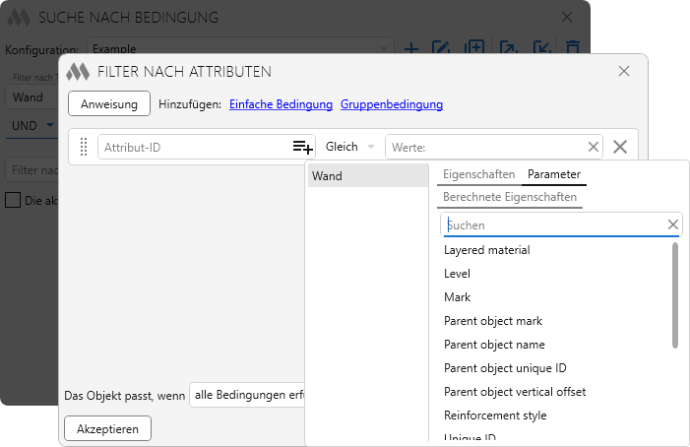This screenshot has height=447, width=690.
Task: Click the add attribute list icon
Action: point(302,147)
